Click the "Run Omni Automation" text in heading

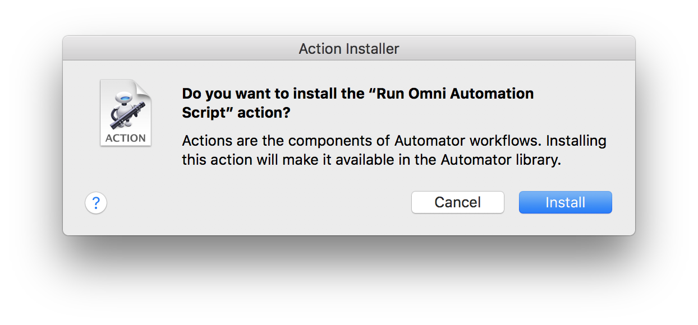pyautogui.click(x=454, y=94)
